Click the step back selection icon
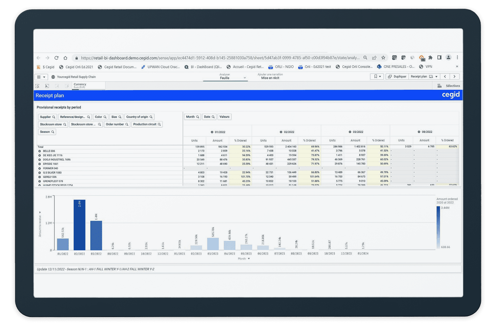The image size is (496, 327). (x=47, y=86)
